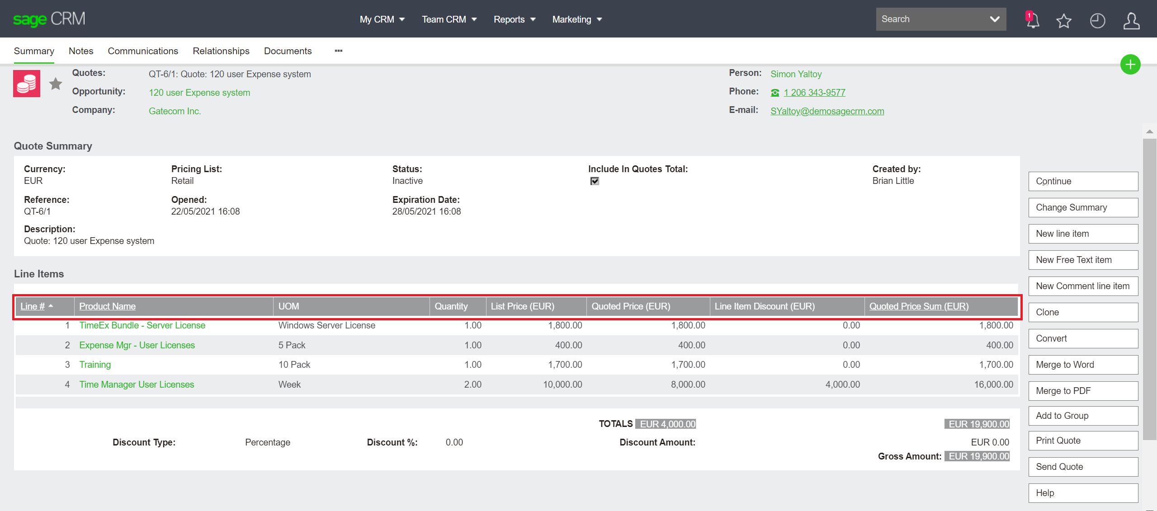The image size is (1157, 511).
Task: Select the 16,000.00 quoted price sum cell
Action: 993,384
